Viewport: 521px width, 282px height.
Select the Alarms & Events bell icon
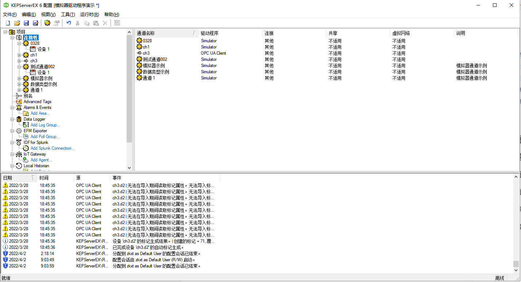pos(19,107)
